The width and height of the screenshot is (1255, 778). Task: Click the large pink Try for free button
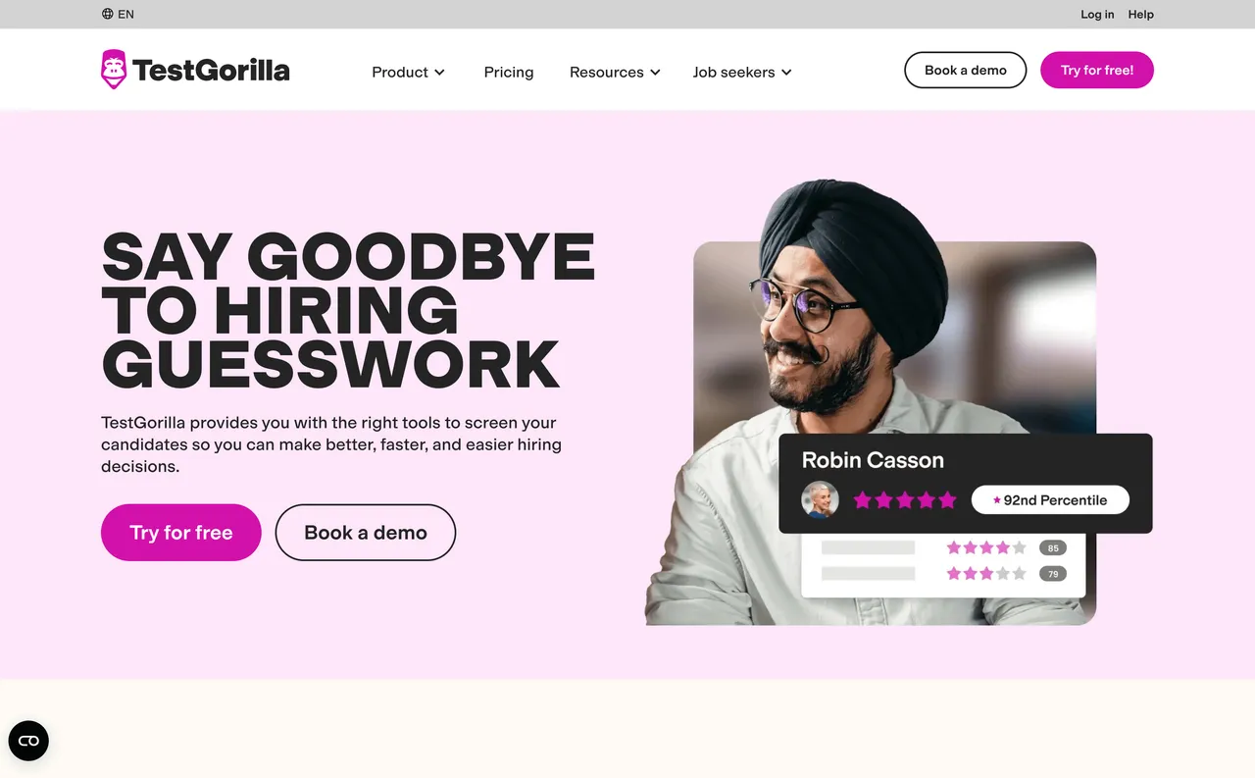(181, 533)
